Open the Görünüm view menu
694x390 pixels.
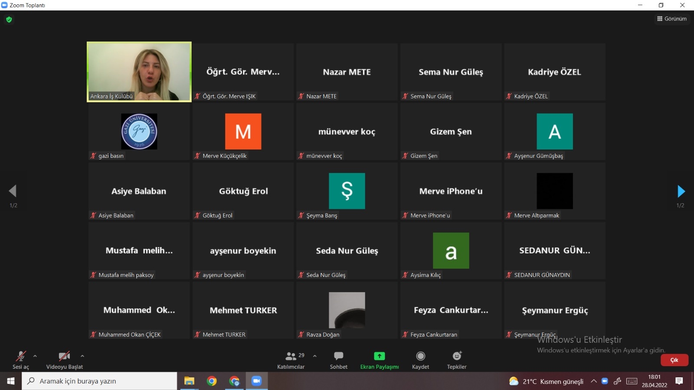672,19
